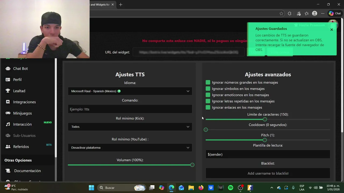The height and width of the screenshot is (193, 344).
Task: Open weather widget on taskbar
Action: coord(16,188)
